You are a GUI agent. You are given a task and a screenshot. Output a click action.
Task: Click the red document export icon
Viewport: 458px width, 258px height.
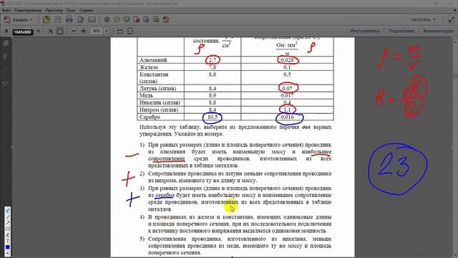[x=137, y=19]
